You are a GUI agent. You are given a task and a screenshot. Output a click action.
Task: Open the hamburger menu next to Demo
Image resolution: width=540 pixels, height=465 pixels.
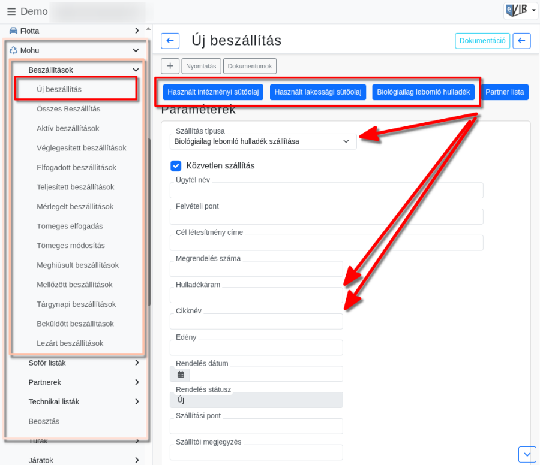[11, 12]
